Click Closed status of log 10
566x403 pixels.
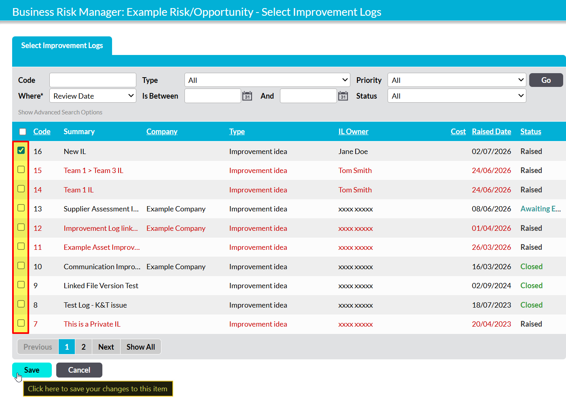click(531, 267)
